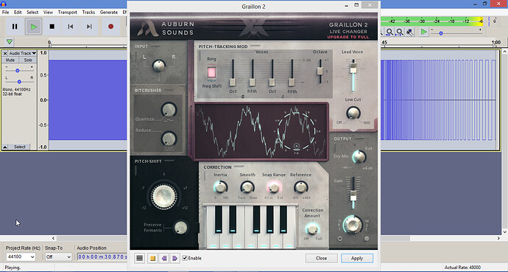This screenshot has width=508, height=272.
Task: Click the track gain slider
Action: [x=19, y=70]
